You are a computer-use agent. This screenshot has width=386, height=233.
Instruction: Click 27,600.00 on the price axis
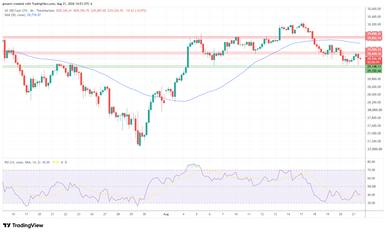point(374,126)
